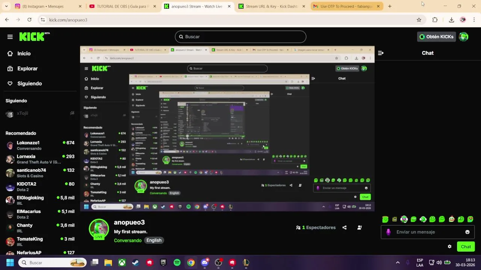Focus the Kick Buscar search field
Screen dimensions: 481x270
pos(240,37)
